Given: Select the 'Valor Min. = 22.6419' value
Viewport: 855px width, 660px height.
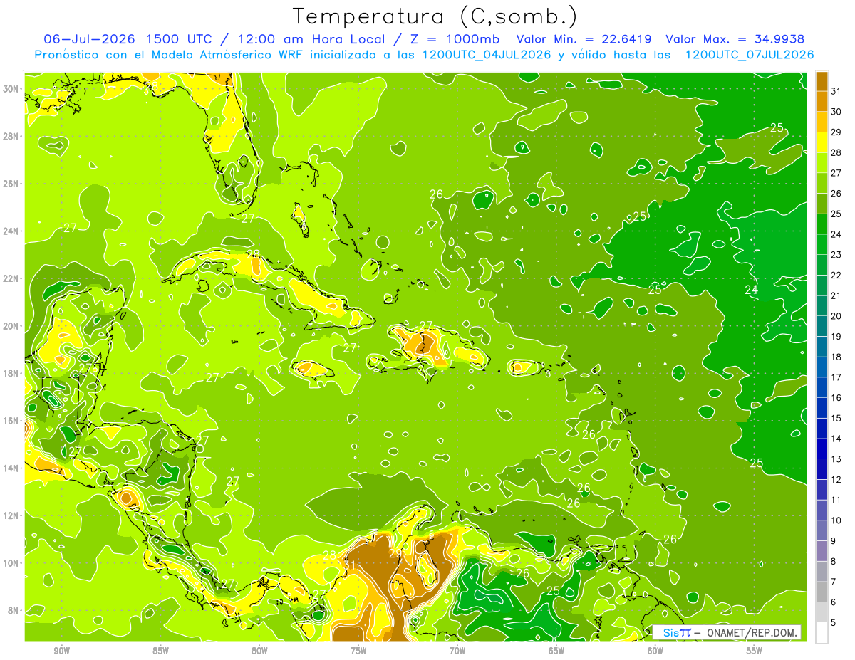Looking at the screenshot, I should [584, 38].
